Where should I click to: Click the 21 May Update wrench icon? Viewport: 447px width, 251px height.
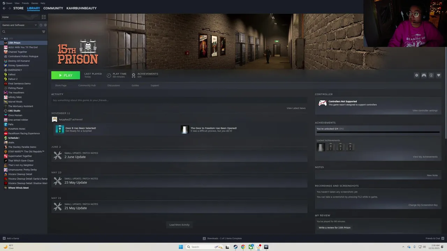[x=58, y=206]
